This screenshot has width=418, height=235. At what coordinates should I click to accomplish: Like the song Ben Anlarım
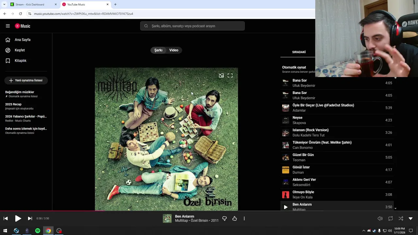pos(234,218)
